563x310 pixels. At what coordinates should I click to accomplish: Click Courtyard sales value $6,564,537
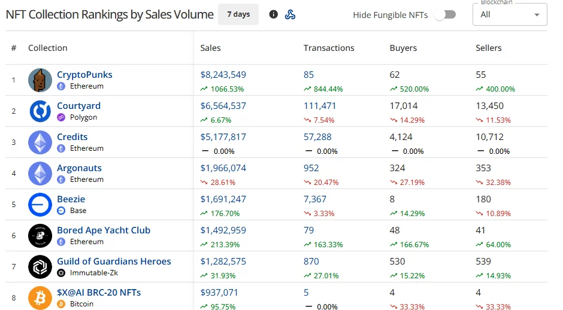coord(223,106)
